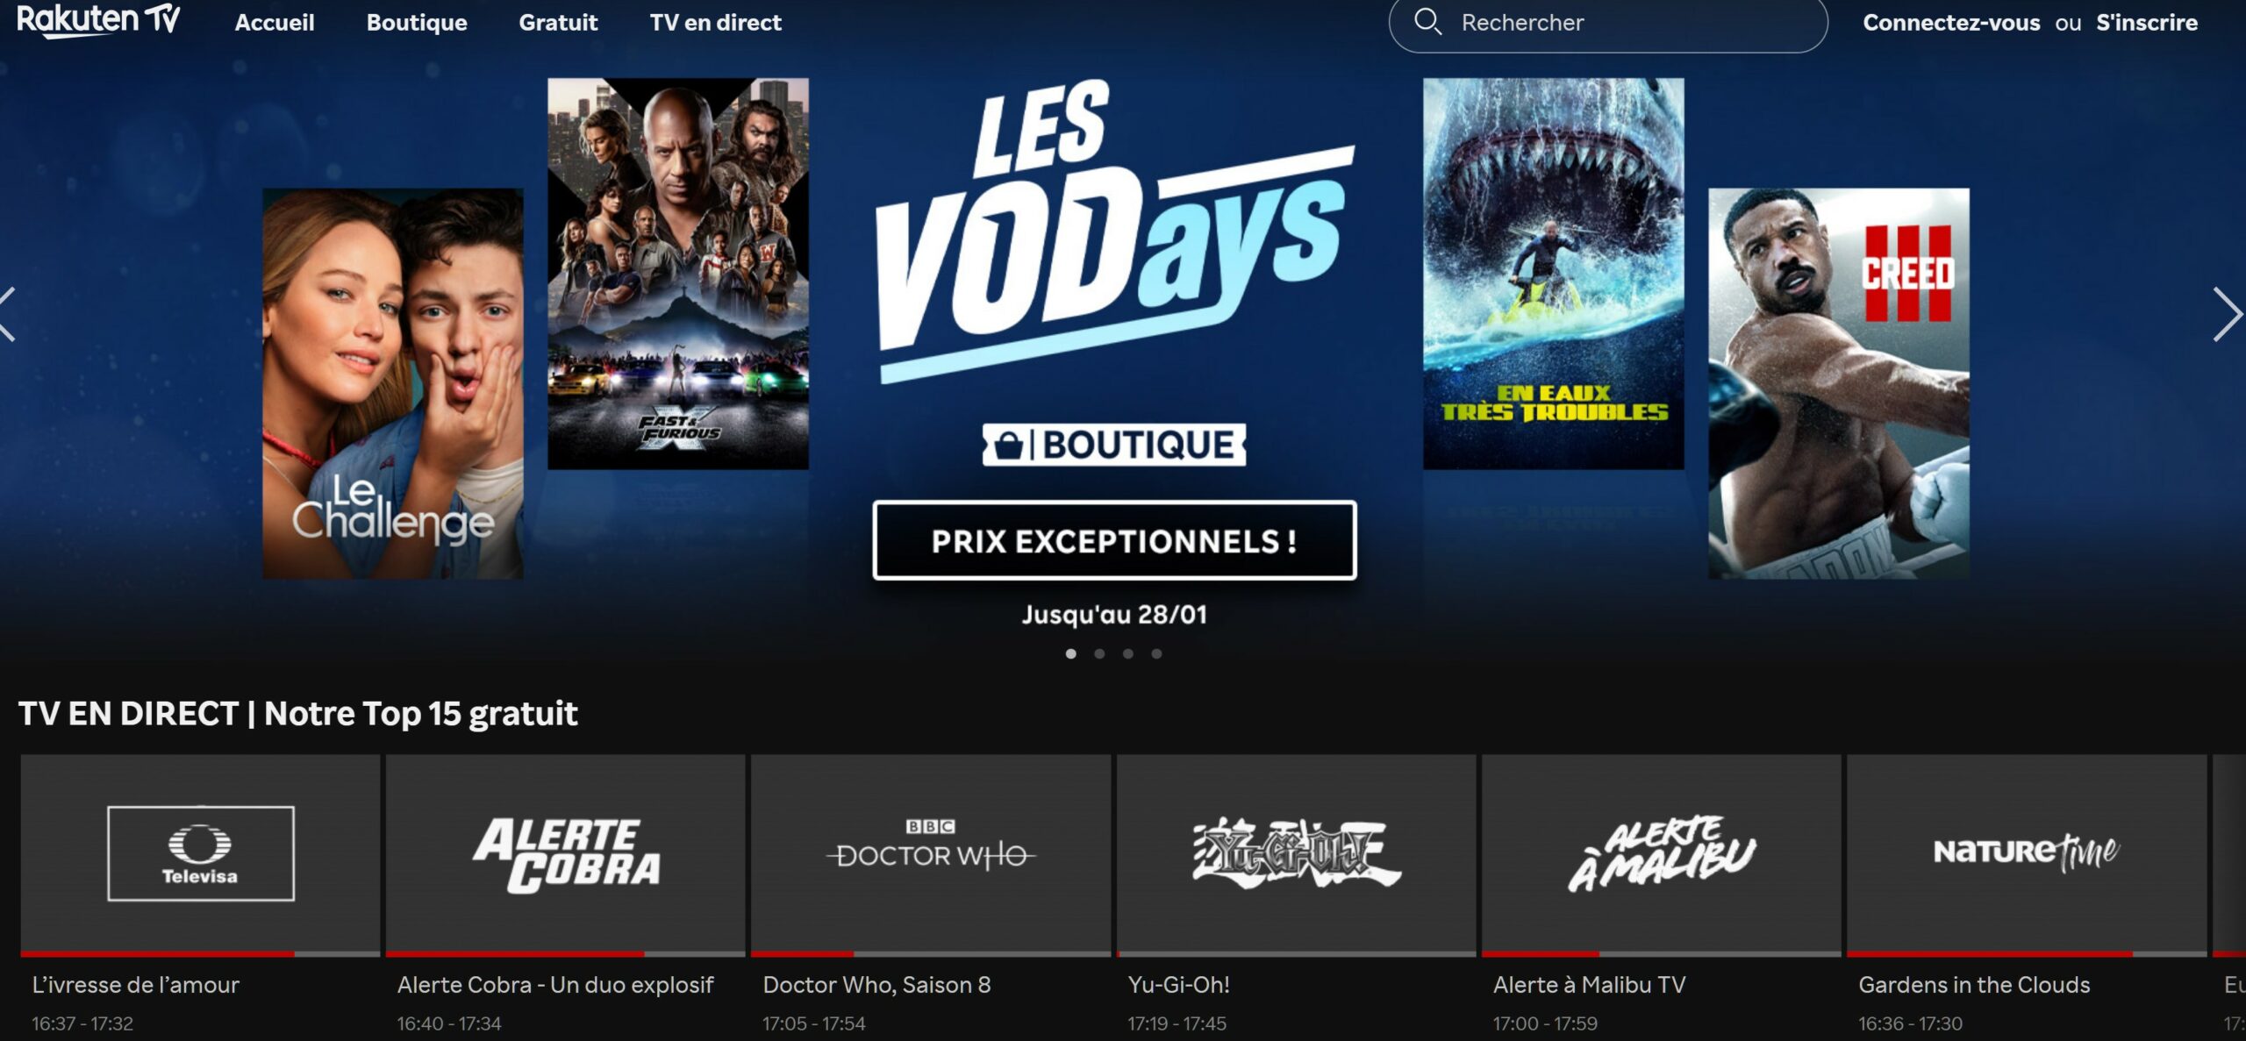
Task: Open the Yu-Gi-Oh! channel tile
Action: pos(1296,855)
